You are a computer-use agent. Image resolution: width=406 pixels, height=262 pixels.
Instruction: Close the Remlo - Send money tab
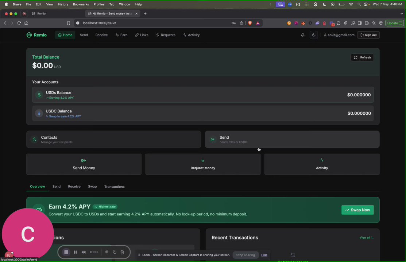(136, 14)
